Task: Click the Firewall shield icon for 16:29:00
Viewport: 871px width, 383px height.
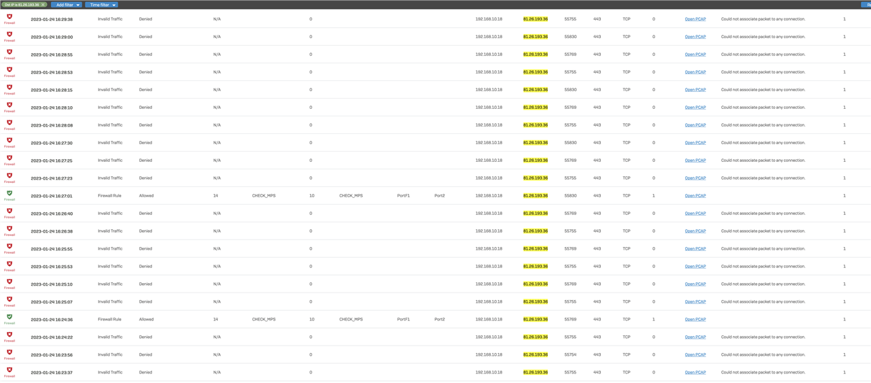Action: coord(10,36)
